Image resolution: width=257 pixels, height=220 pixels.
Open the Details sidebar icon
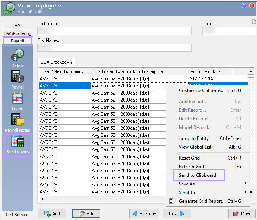coord(17,55)
